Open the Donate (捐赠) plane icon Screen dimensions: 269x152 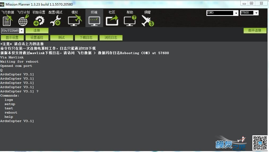[147, 21]
